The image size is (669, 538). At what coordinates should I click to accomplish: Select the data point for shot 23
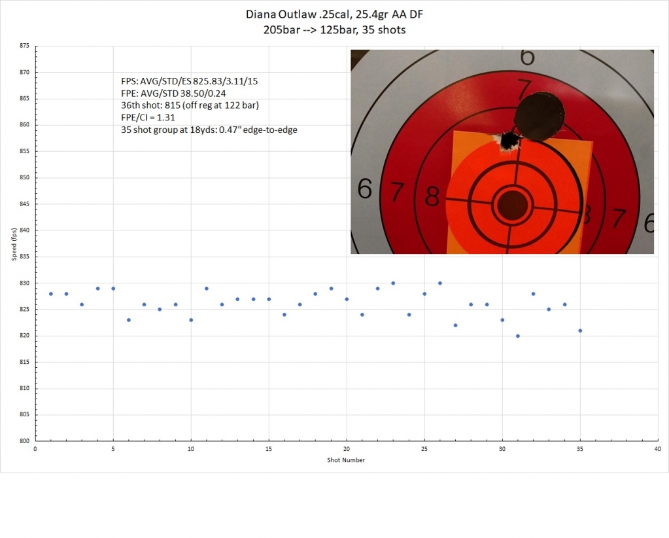[x=394, y=283]
